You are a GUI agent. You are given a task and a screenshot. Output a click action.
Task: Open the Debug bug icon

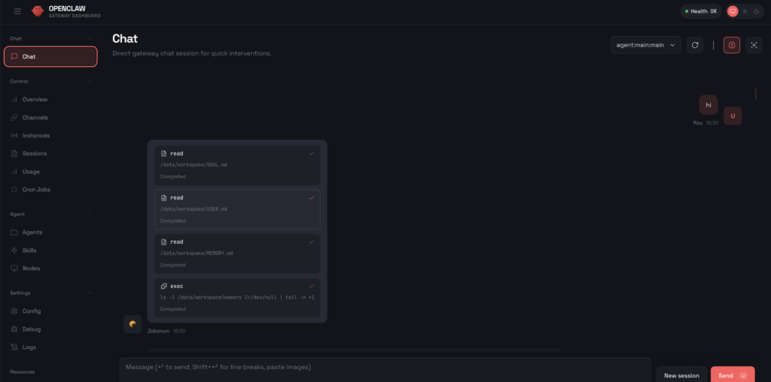(x=15, y=329)
